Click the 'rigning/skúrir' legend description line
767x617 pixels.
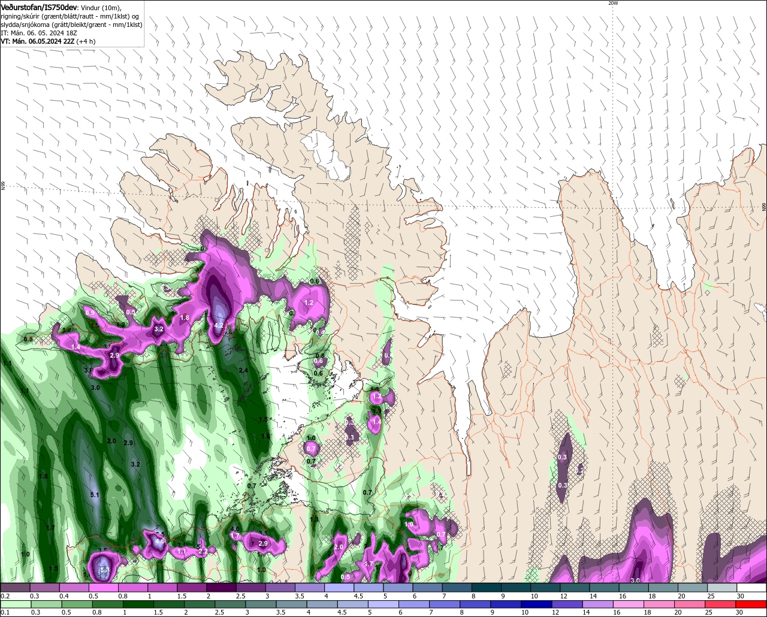[x=70, y=16]
